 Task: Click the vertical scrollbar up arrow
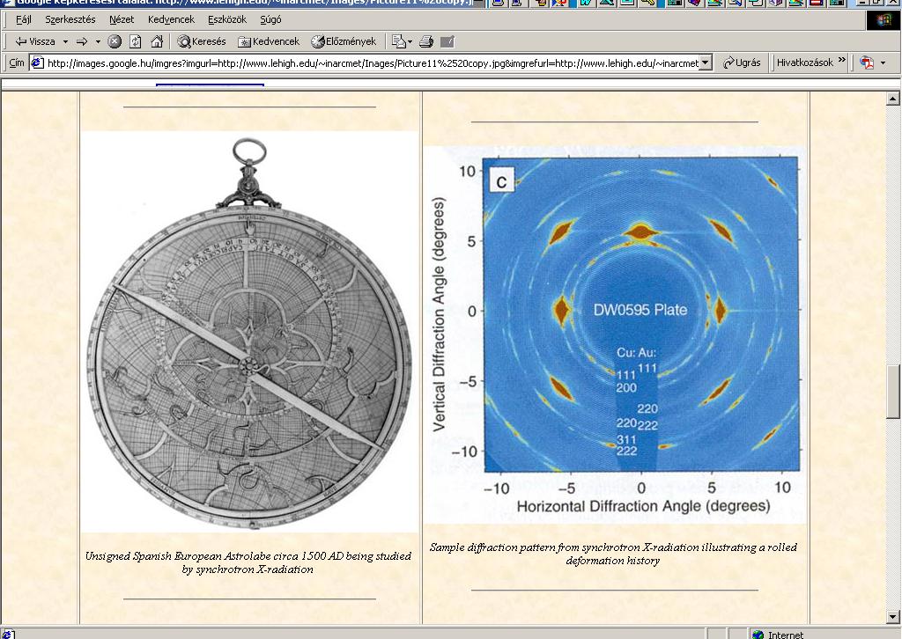coord(893,99)
